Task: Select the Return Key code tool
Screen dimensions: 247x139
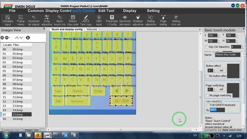Action: point(73,20)
